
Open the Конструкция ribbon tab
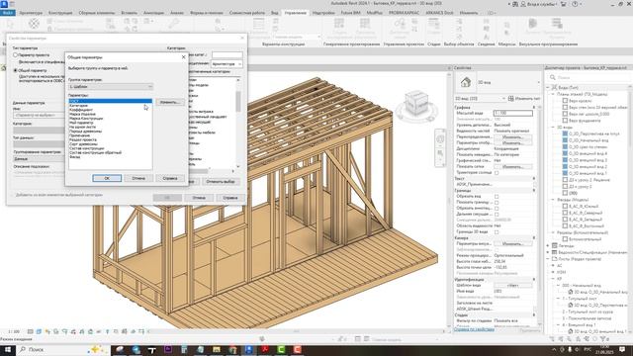60,13
